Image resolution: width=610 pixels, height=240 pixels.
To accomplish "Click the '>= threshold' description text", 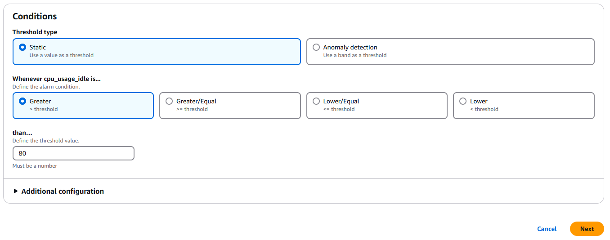I will (x=192, y=109).
